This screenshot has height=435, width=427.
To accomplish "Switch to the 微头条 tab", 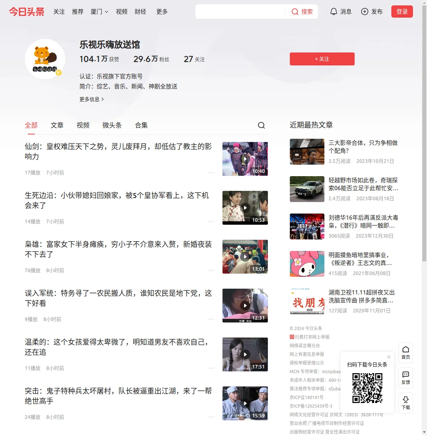I will pos(112,125).
